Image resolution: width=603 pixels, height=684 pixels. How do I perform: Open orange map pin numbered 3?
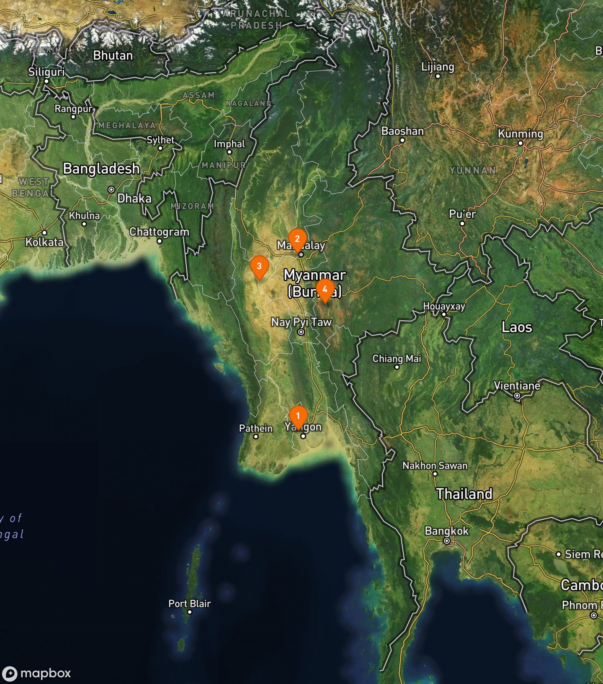[x=259, y=266]
